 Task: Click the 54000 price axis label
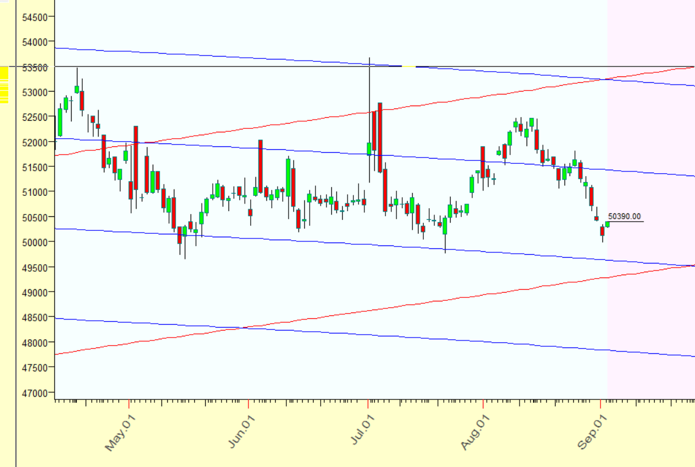(x=36, y=42)
